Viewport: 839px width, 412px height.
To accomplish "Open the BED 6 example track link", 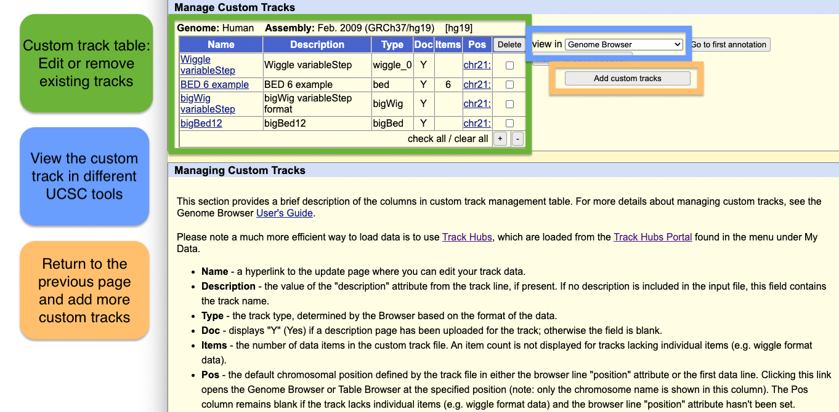I will pos(214,85).
